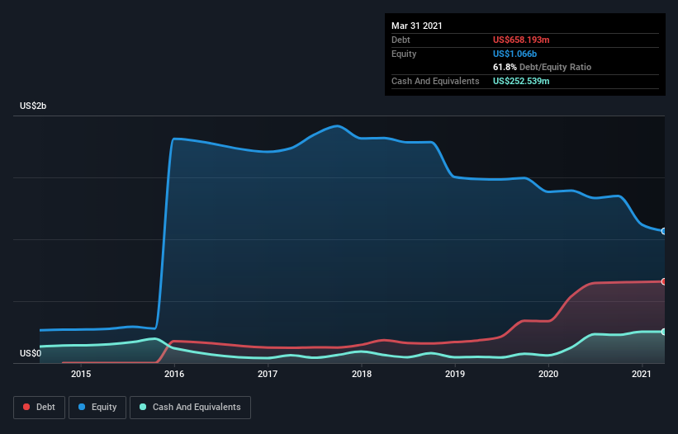Viewport: 678px width, 434px height.
Task: Select the 2021 x-axis label
Action: click(x=642, y=374)
